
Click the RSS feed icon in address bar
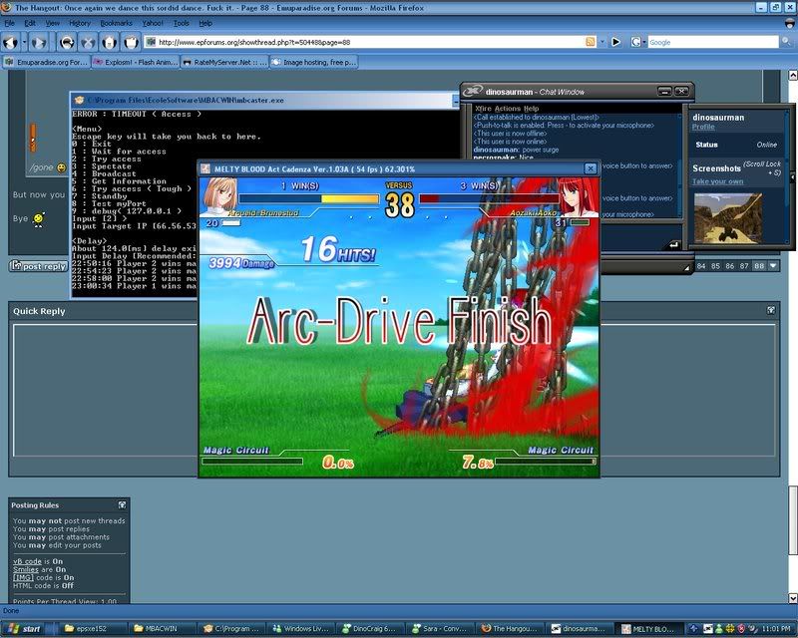(x=591, y=42)
